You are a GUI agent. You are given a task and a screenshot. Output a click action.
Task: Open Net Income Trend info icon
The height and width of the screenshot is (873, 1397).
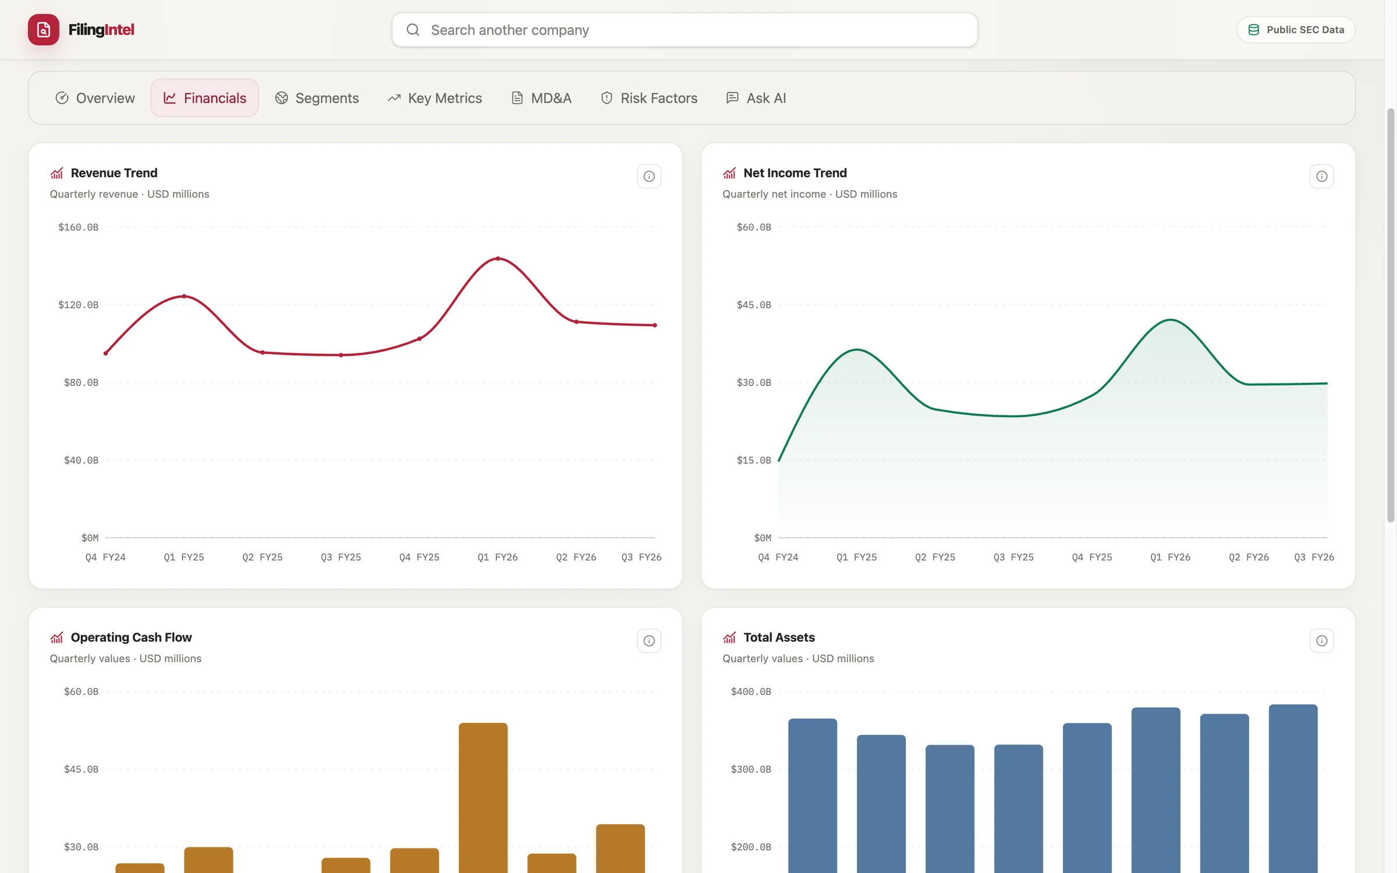click(x=1321, y=176)
